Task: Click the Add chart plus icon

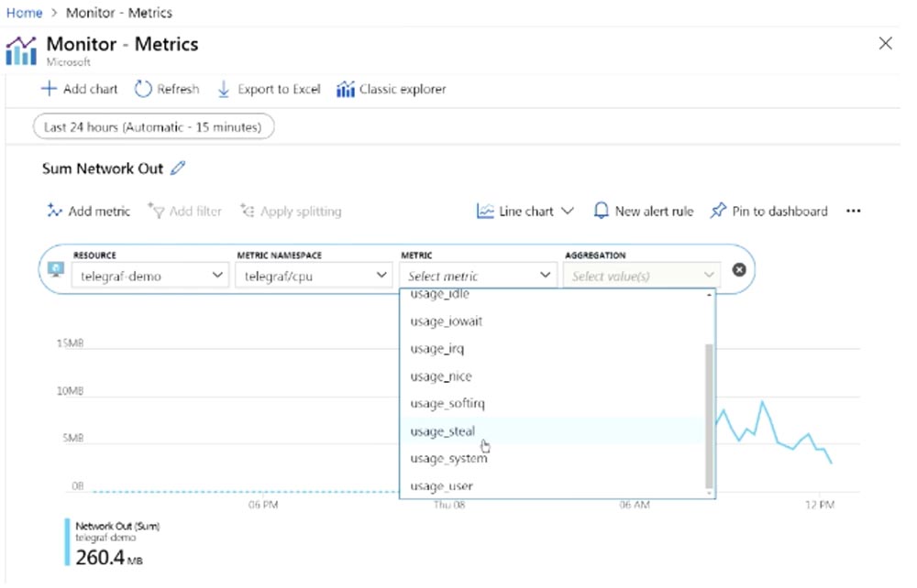Action: pyautogui.click(x=49, y=90)
